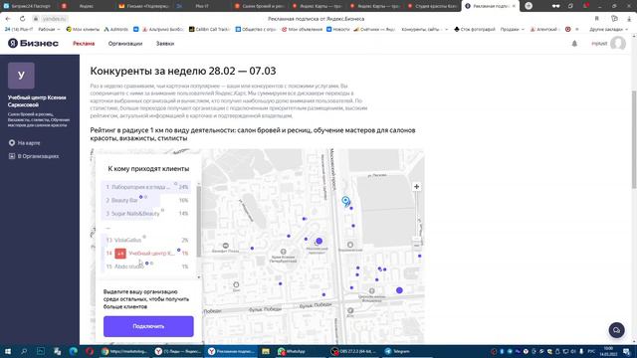This screenshot has width=637, height=358.
Task: Zoom in the map with plus button
Action: [416, 187]
